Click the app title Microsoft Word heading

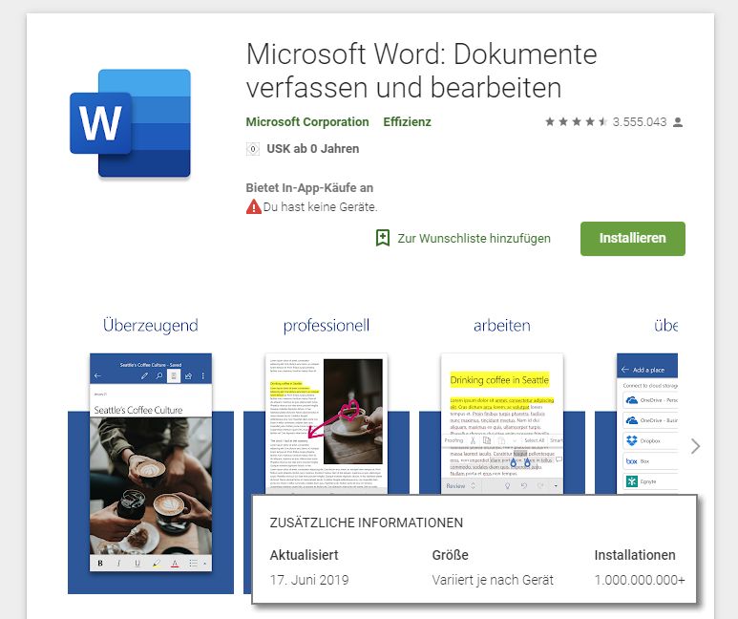[x=421, y=71]
